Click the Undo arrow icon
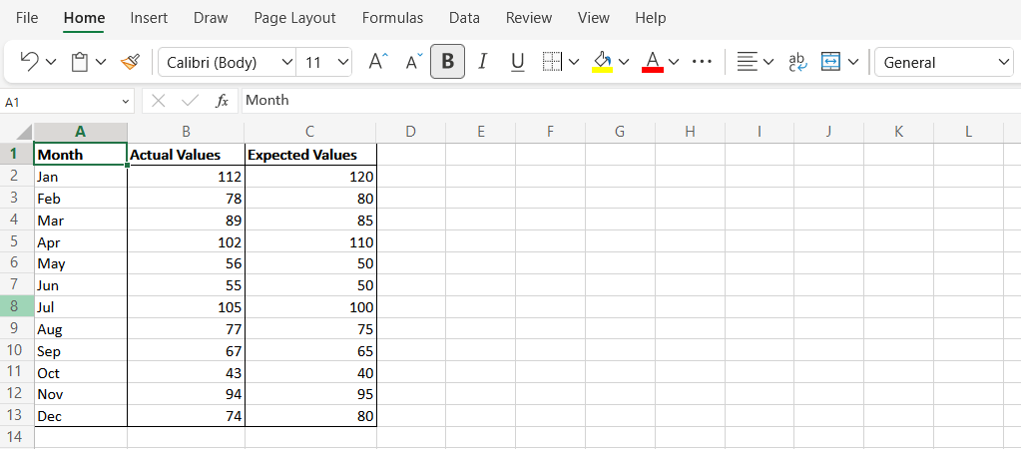1021x449 pixels. pyautogui.click(x=29, y=62)
